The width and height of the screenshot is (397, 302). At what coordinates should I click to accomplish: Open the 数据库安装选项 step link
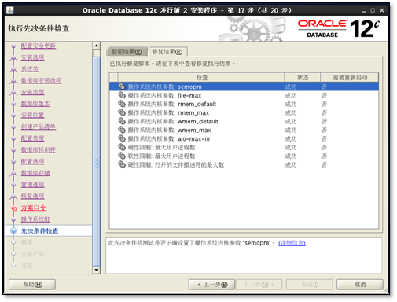[41, 80]
